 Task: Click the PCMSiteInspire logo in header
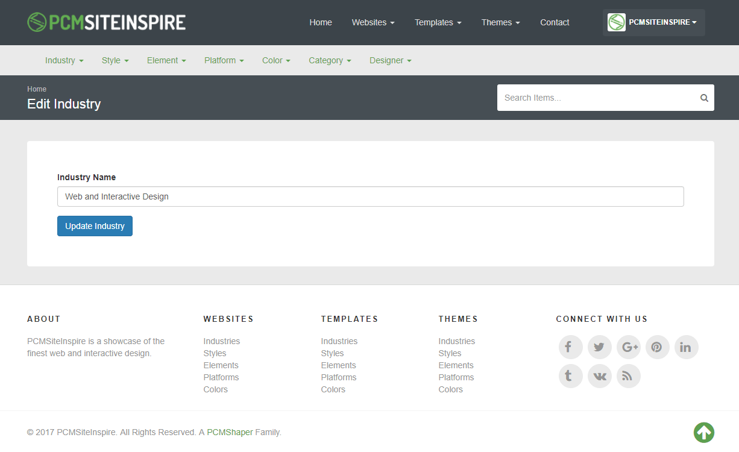[x=107, y=22]
